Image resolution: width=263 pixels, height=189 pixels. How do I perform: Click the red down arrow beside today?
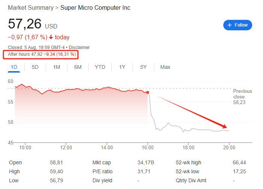click(x=51, y=37)
